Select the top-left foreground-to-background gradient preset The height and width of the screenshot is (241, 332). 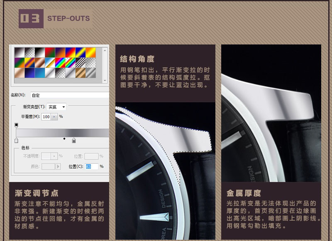tap(20, 52)
